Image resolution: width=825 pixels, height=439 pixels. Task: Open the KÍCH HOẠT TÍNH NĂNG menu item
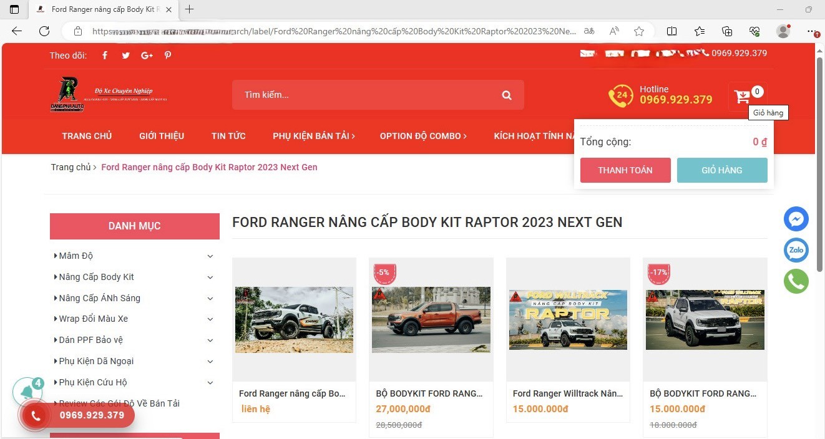pyautogui.click(x=534, y=136)
